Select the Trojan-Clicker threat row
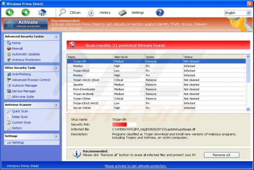The height and width of the screenshot is (170, 254). coord(156,99)
